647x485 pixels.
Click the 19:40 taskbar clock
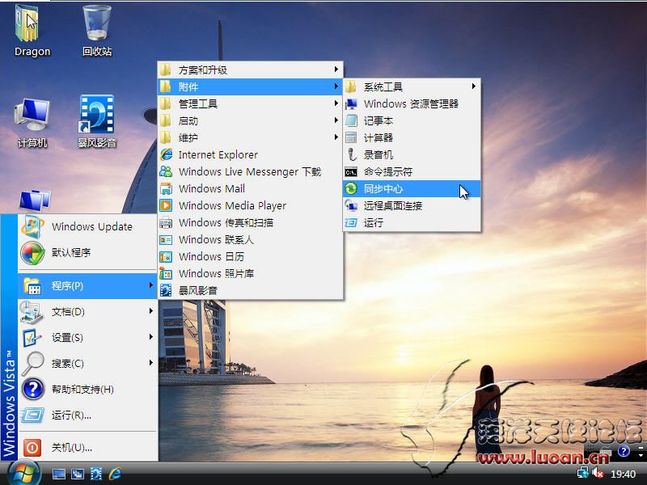point(623,474)
